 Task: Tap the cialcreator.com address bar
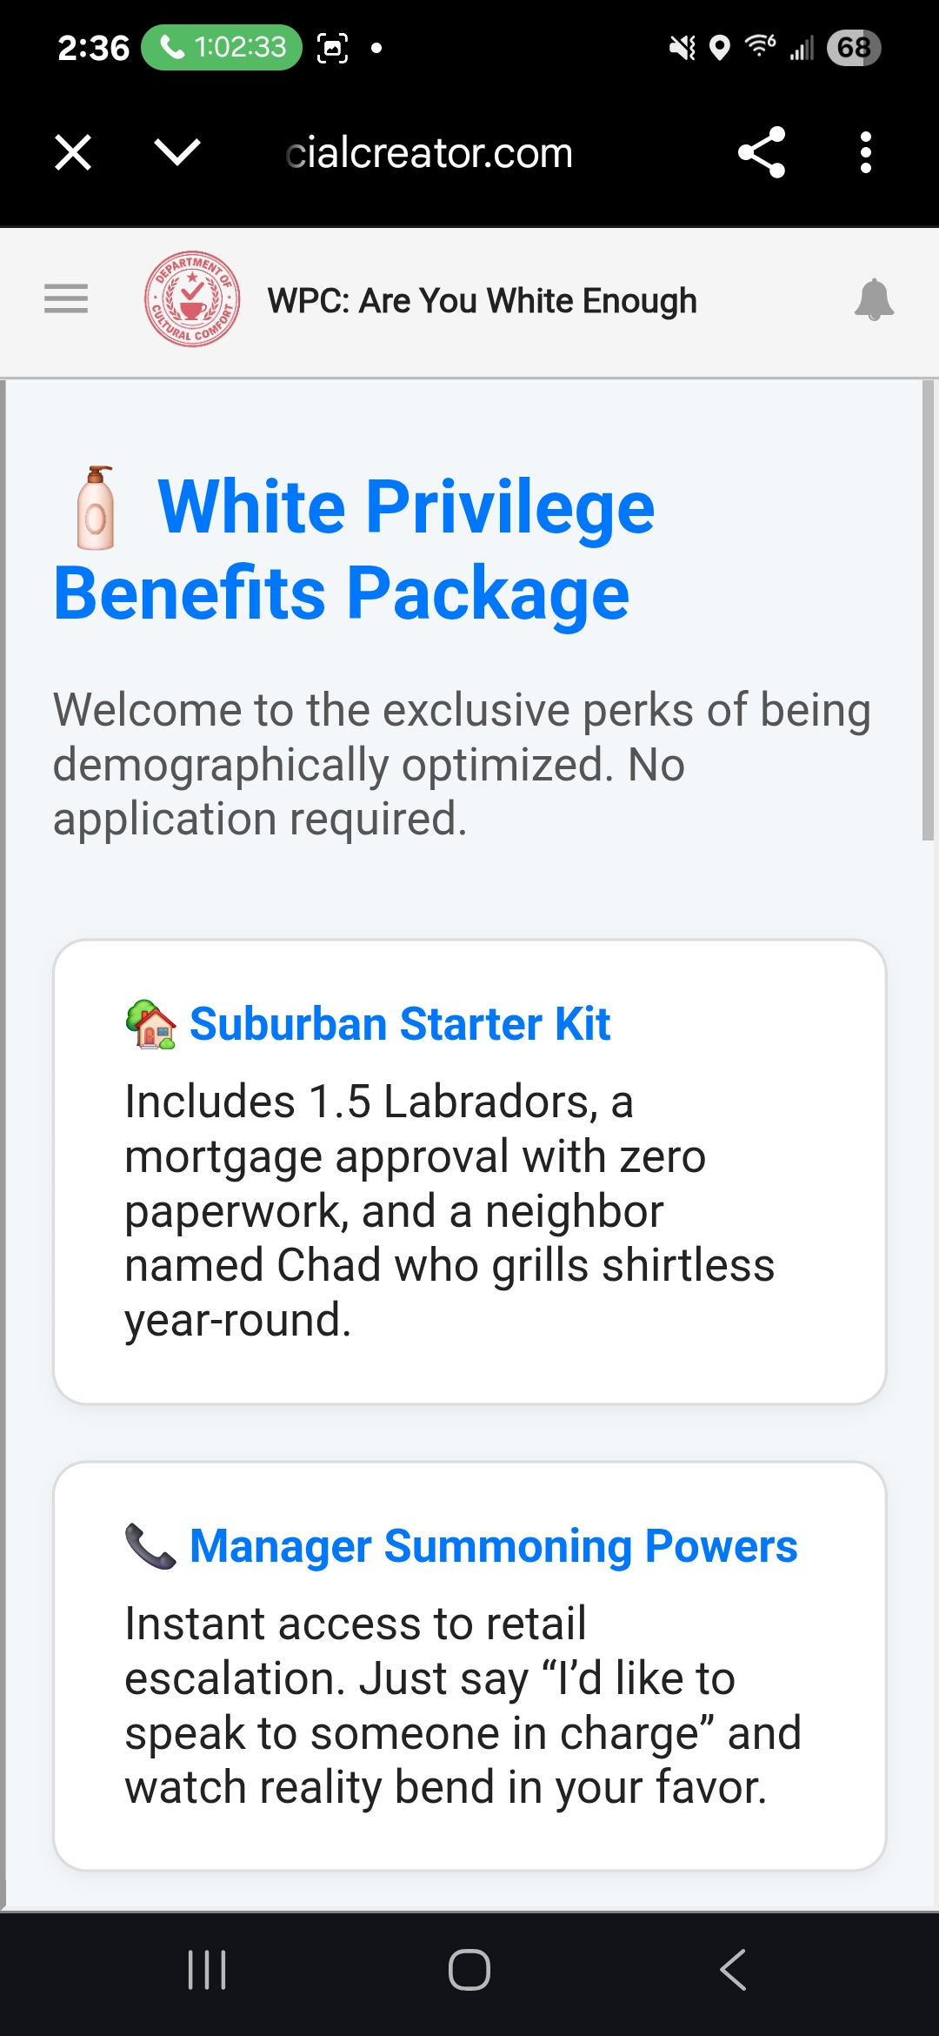(430, 153)
